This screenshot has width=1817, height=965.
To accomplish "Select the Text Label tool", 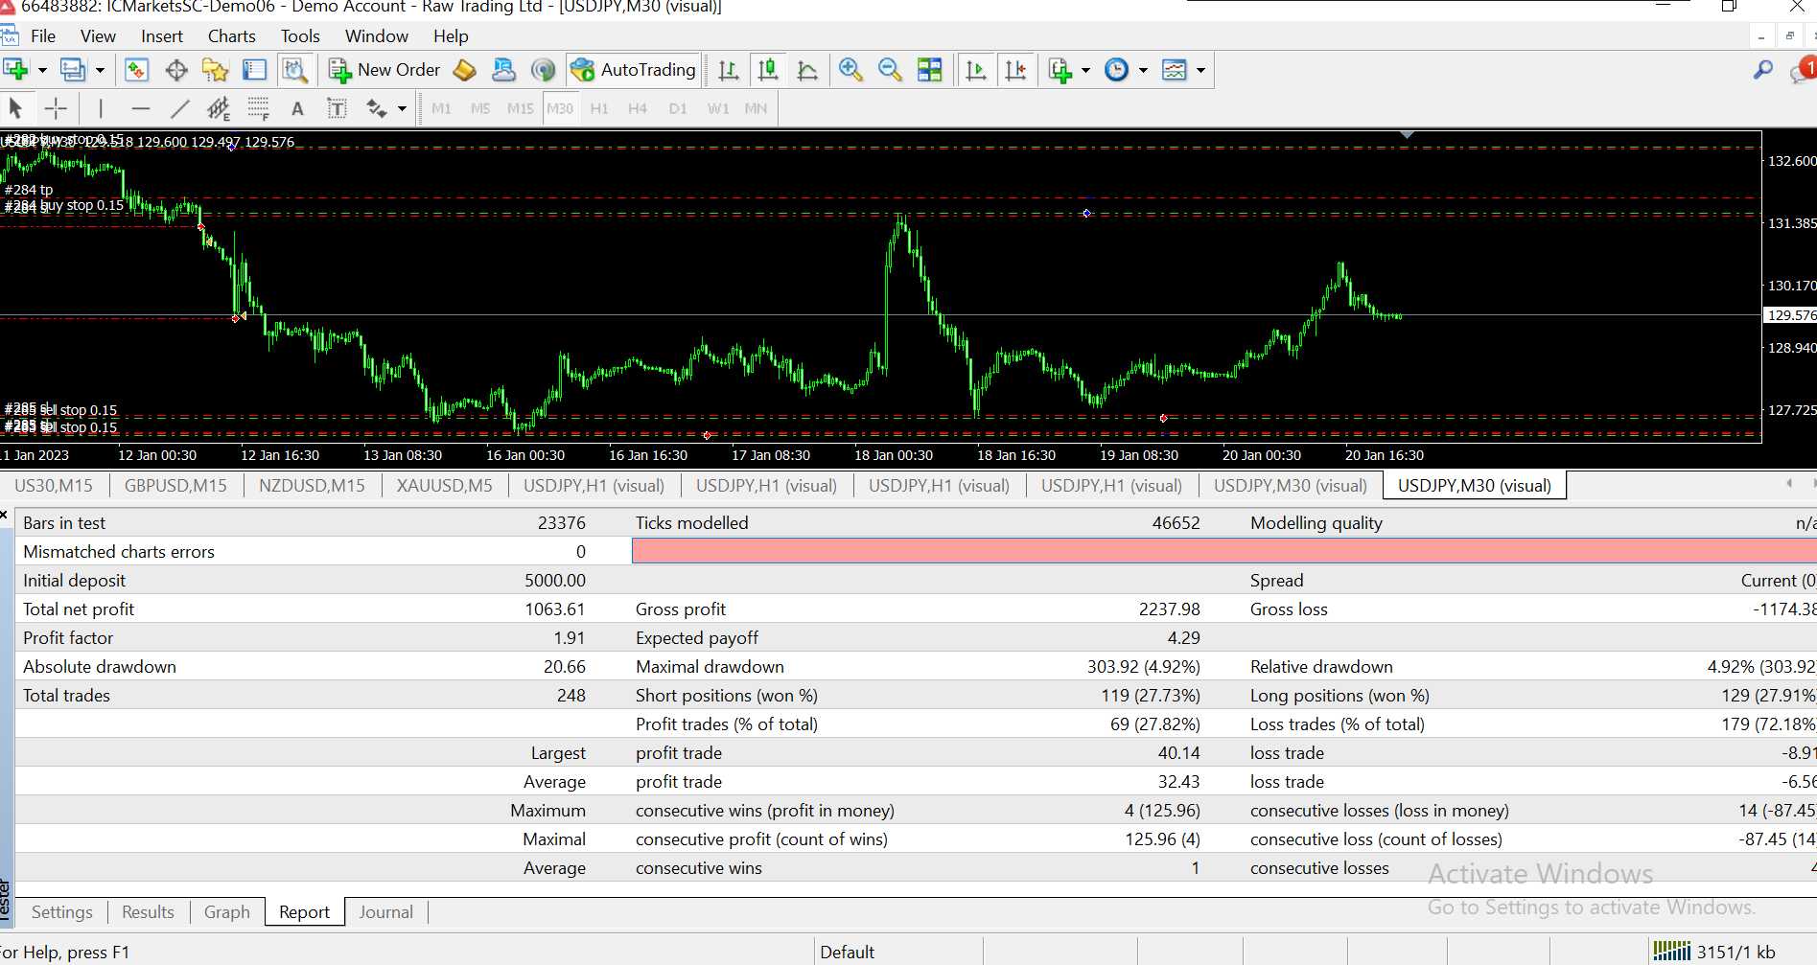I will tap(337, 108).
